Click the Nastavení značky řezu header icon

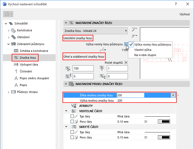point(71,23)
